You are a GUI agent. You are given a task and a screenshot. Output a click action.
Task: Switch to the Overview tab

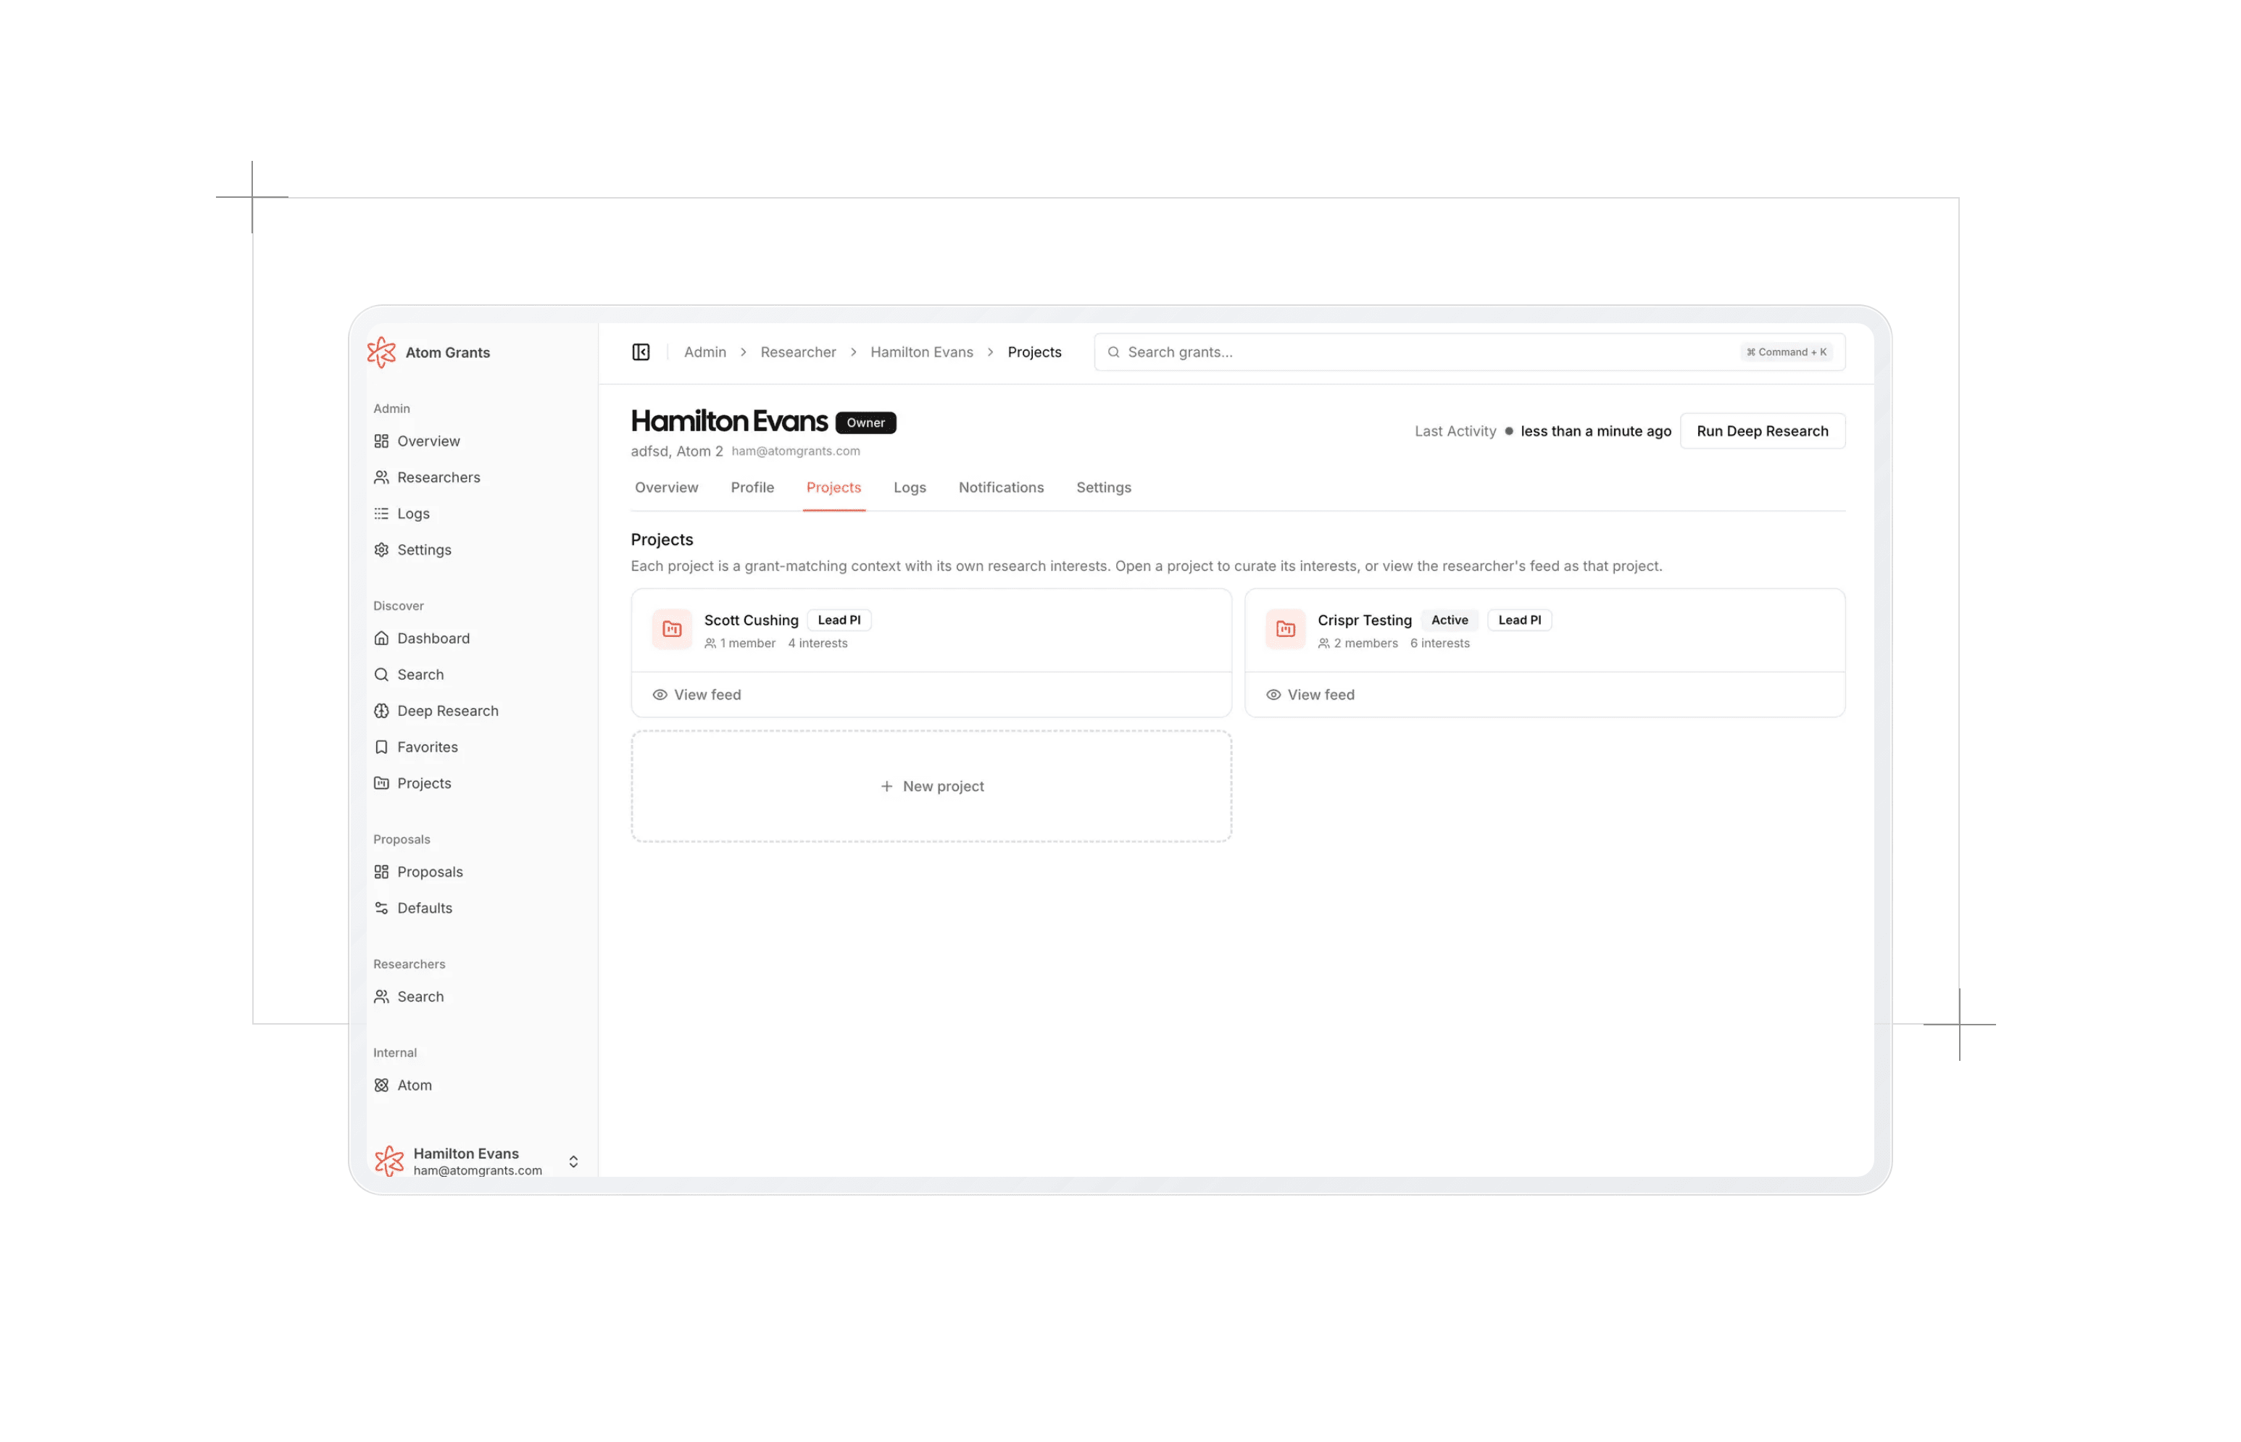pos(667,487)
